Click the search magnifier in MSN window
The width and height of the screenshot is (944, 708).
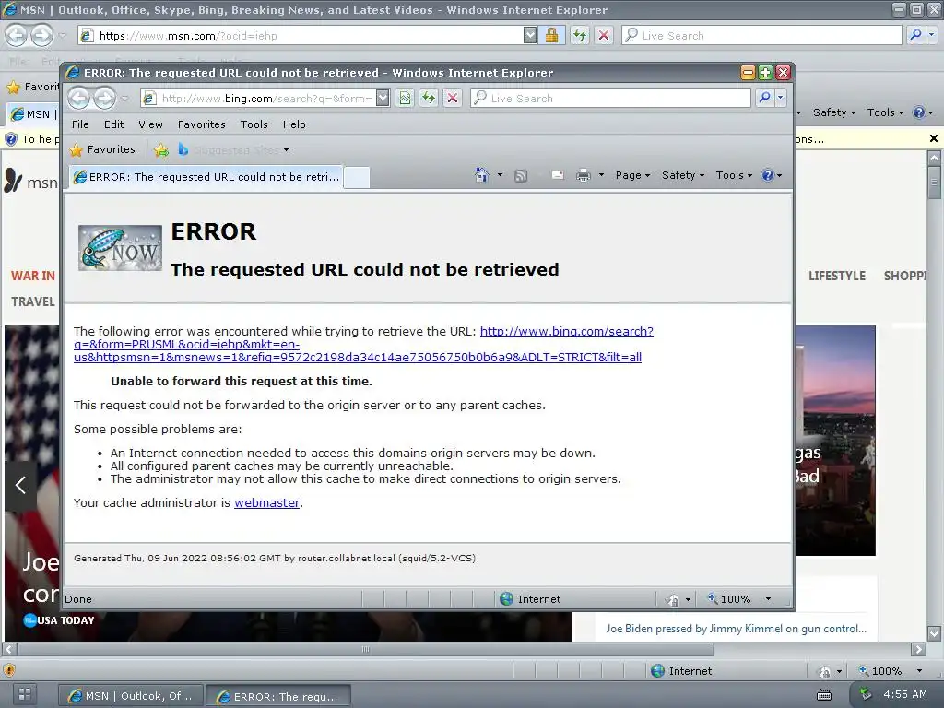[915, 35]
